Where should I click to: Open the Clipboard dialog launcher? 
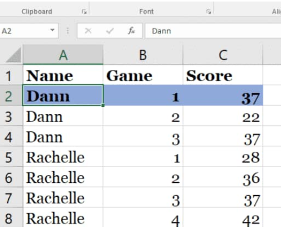pyautogui.click(x=84, y=12)
